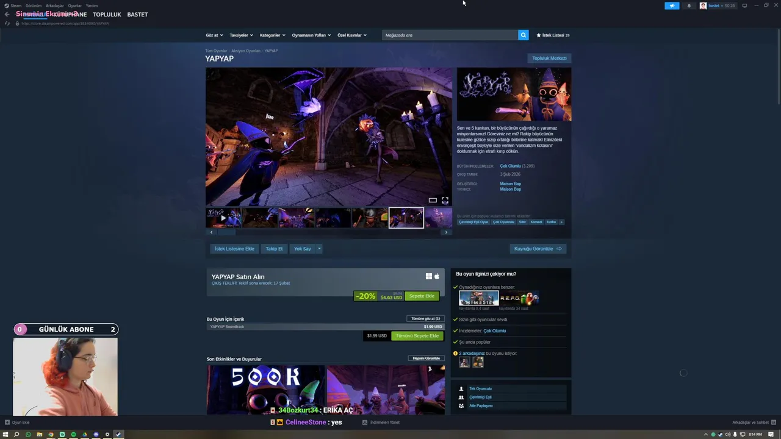Screen dimensions: 781x439
Task: Play the first video thumbnail
Action: (x=223, y=218)
